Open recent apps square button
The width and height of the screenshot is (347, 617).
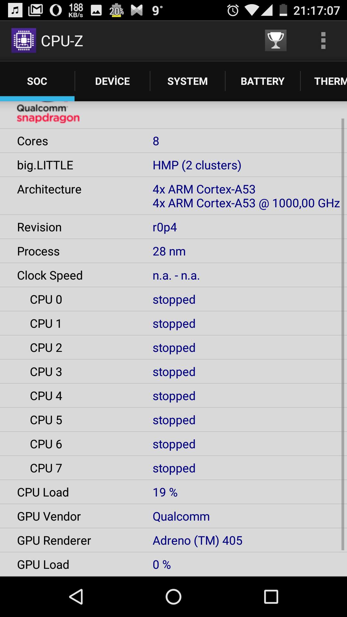coord(271,597)
